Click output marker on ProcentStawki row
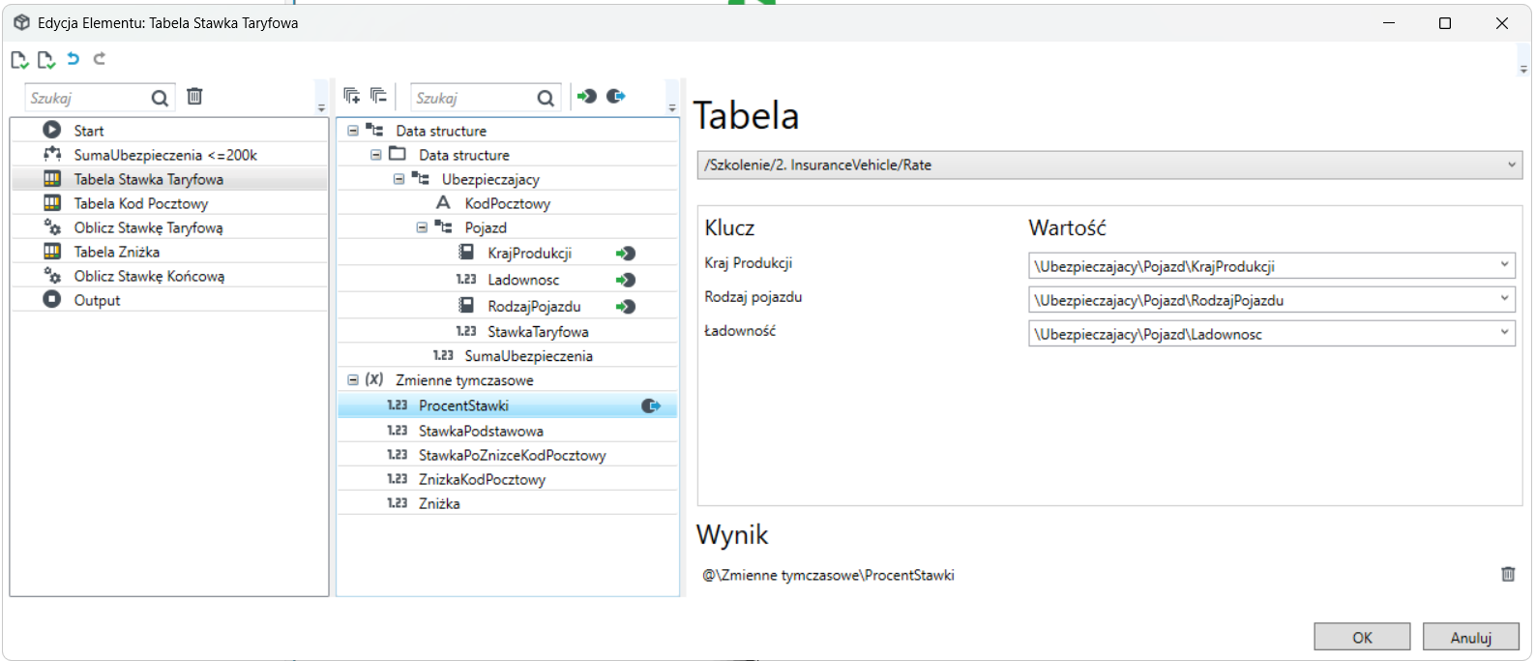Viewport: 1536px width, 661px height. click(651, 406)
